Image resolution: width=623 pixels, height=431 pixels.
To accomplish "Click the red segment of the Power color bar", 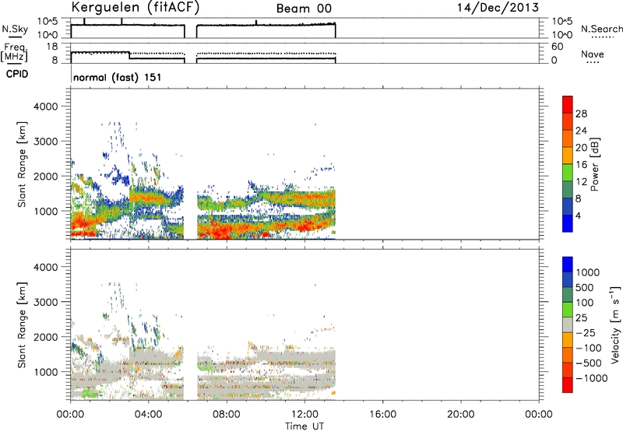I will coord(568,104).
